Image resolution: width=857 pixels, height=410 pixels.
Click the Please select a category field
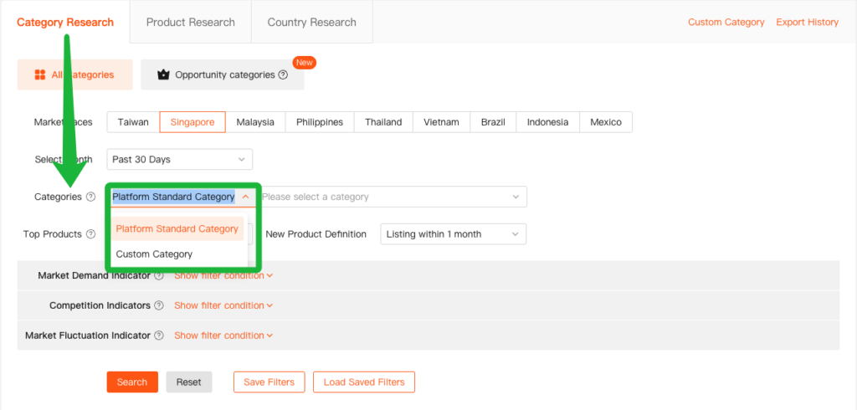(x=390, y=197)
